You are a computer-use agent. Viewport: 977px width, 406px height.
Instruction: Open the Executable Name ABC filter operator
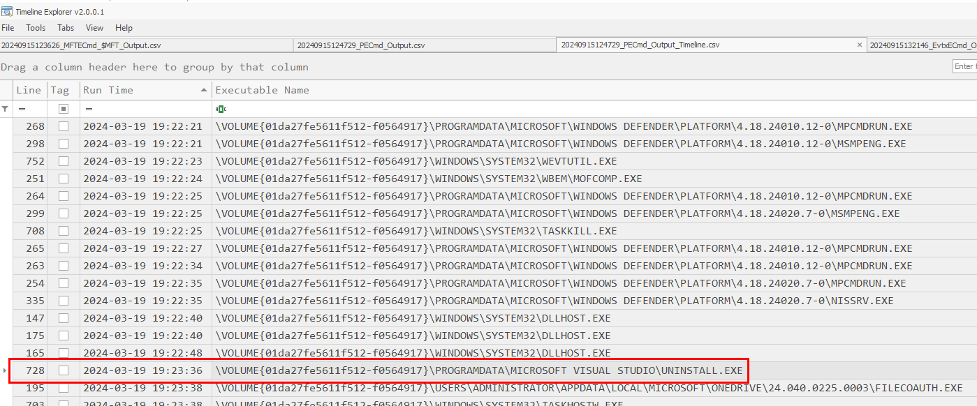coord(221,109)
